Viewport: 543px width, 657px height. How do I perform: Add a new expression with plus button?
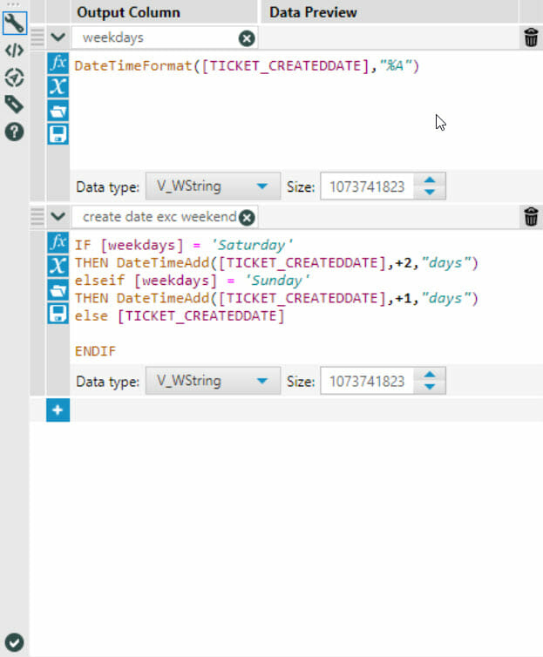coord(58,410)
